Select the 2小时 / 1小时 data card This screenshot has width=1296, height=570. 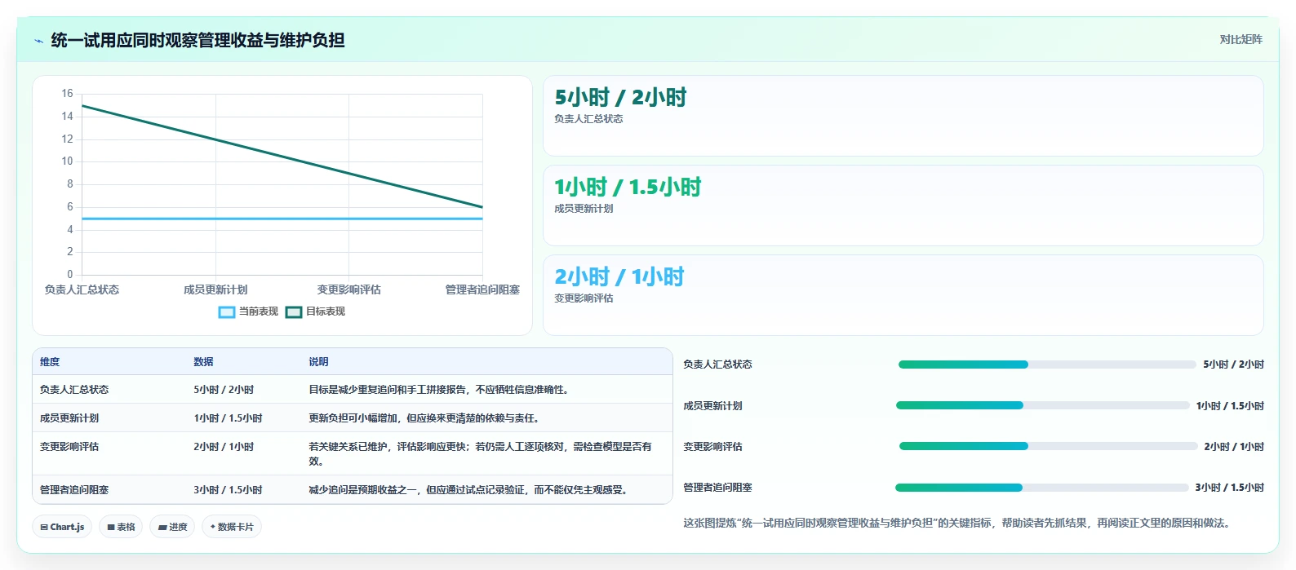click(x=903, y=295)
